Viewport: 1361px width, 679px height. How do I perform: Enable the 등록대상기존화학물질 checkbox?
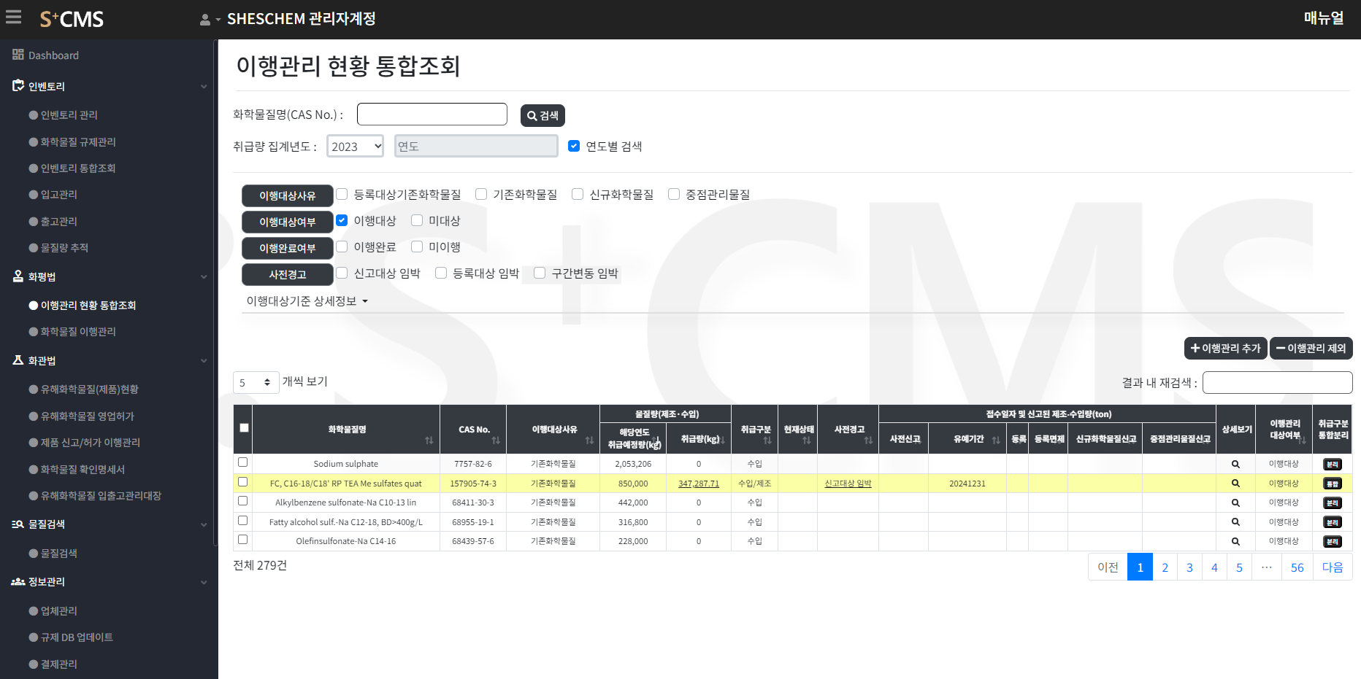click(342, 194)
